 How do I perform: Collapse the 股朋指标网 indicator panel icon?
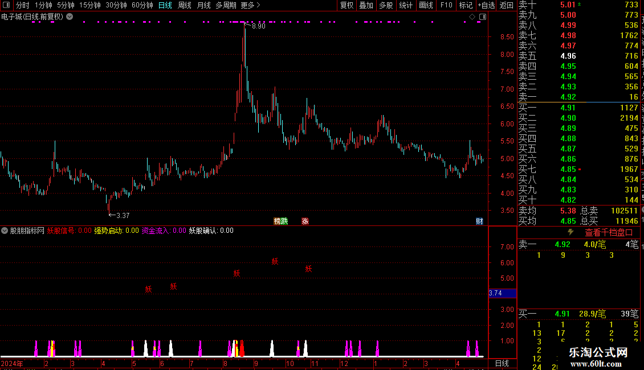point(5,231)
